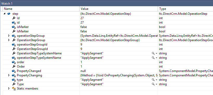Click wrench icon beside OperationStepGroupId
Image resolution: width=213 pixels, height=95 pixels.
tap(14, 49)
